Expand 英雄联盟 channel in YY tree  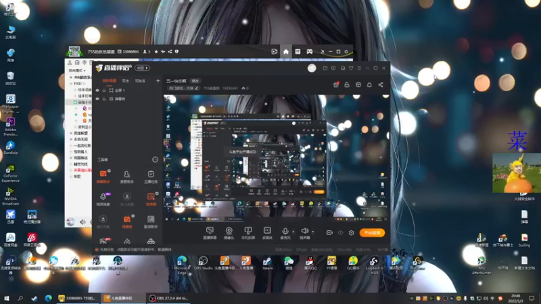[72, 133]
